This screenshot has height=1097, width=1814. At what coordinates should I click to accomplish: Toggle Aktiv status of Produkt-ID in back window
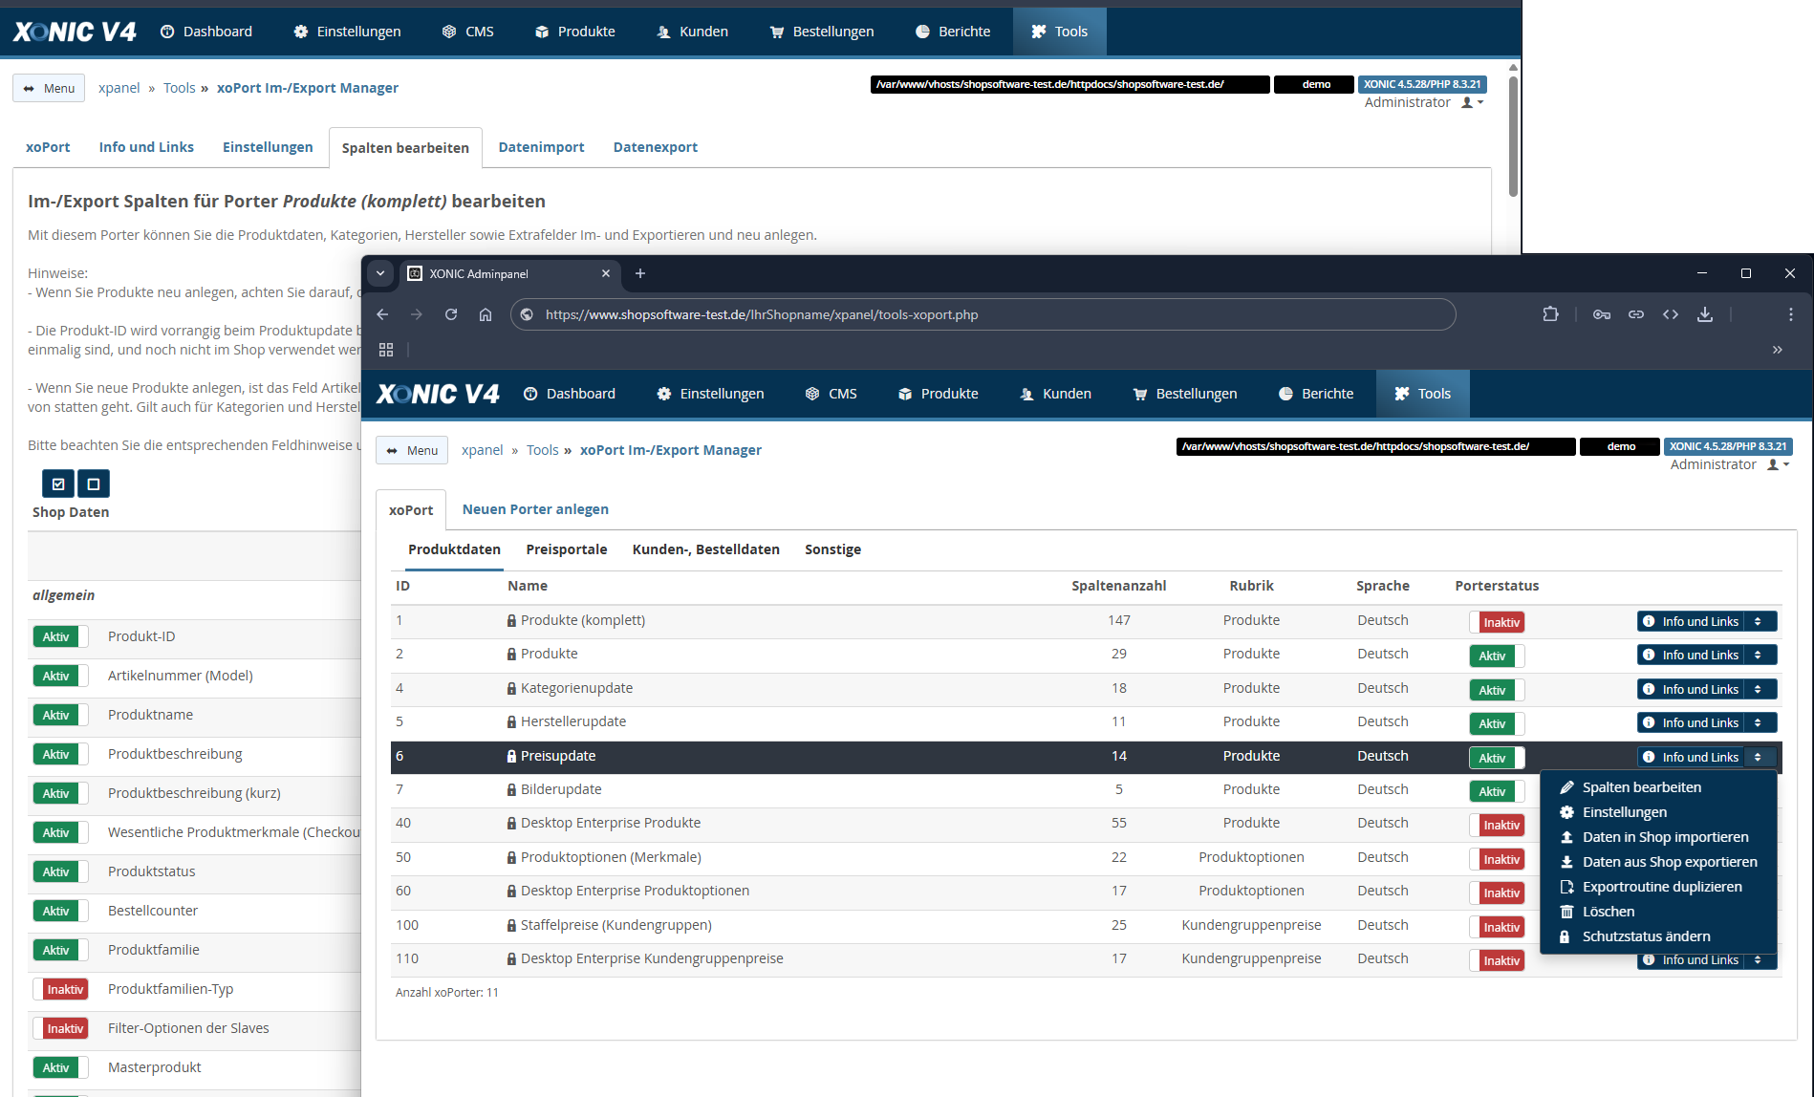(60, 636)
